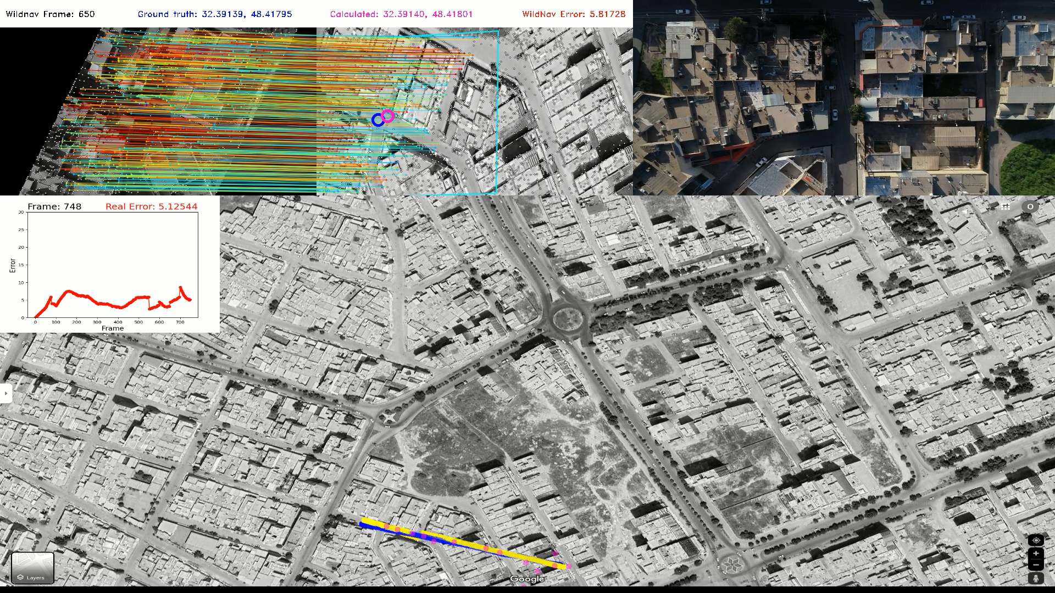Image resolution: width=1055 pixels, height=593 pixels.
Task: Click the my-location target icon
Action: click(x=1036, y=540)
